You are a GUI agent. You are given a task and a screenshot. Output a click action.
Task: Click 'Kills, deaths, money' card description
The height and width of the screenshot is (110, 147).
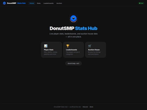pos(51,53)
